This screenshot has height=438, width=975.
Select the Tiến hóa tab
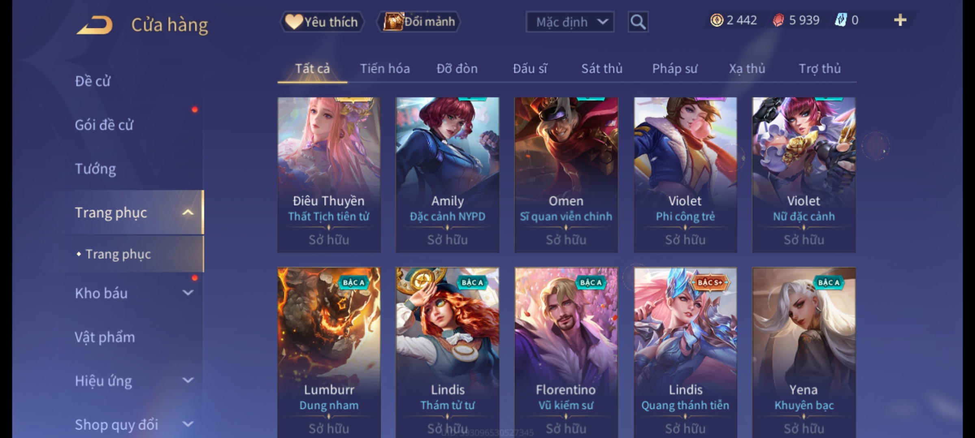click(x=385, y=69)
